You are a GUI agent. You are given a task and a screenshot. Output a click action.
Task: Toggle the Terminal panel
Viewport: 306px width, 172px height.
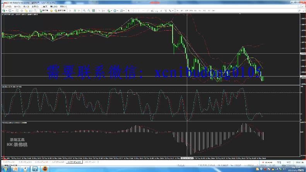tap(31, 11)
